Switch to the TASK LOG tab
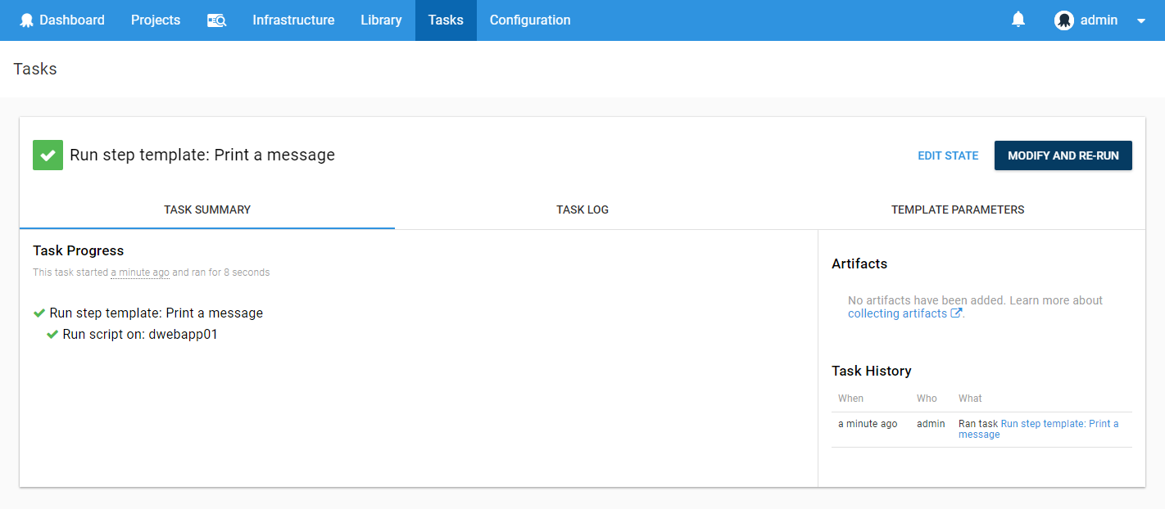 tap(582, 209)
